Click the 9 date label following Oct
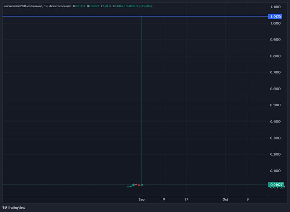Screen dimensions: 290x212 (248, 200)
